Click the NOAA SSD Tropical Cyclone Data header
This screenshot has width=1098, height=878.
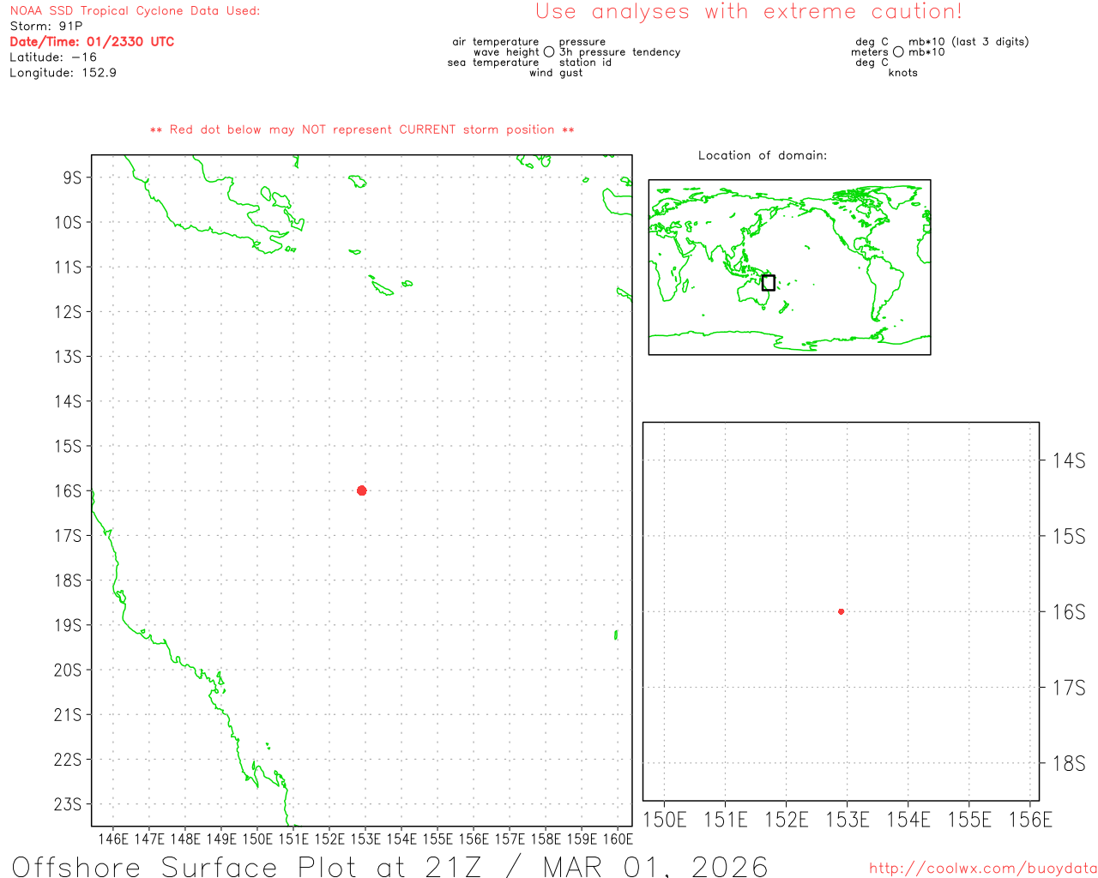tap(135, 11)
